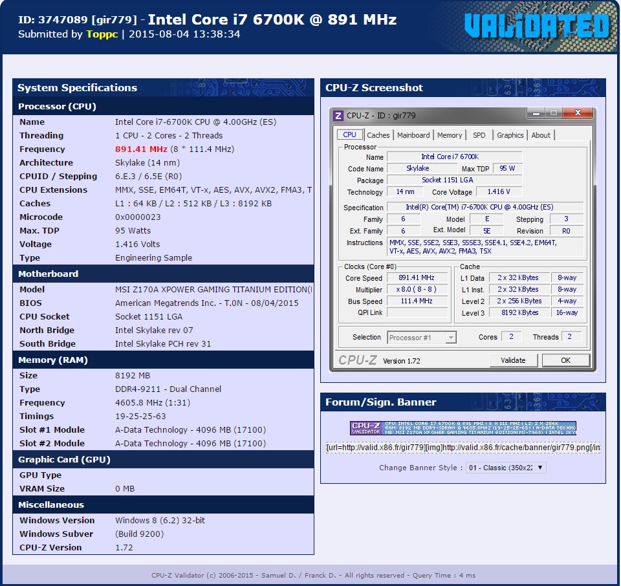
Task: Click the OK button in CPU-Z
Action: pyautogui.click(x=566, y=360)
